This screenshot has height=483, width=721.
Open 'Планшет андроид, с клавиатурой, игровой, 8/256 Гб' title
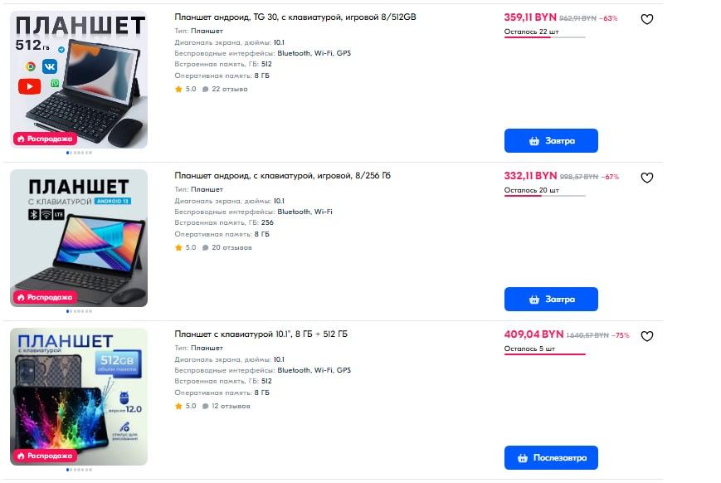(282, 176)
